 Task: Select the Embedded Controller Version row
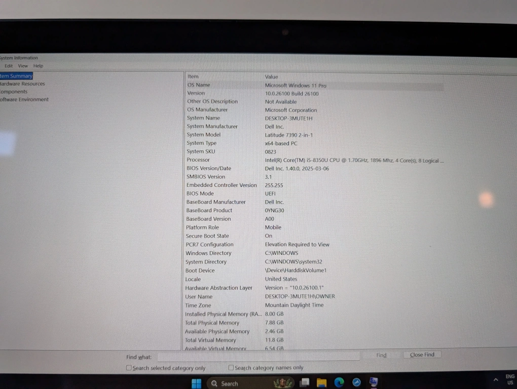(315, 185)
